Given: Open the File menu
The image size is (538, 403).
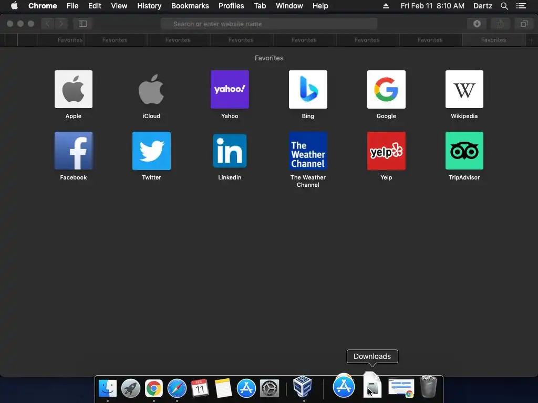Looking at the screenshot, I should point(73,6).
